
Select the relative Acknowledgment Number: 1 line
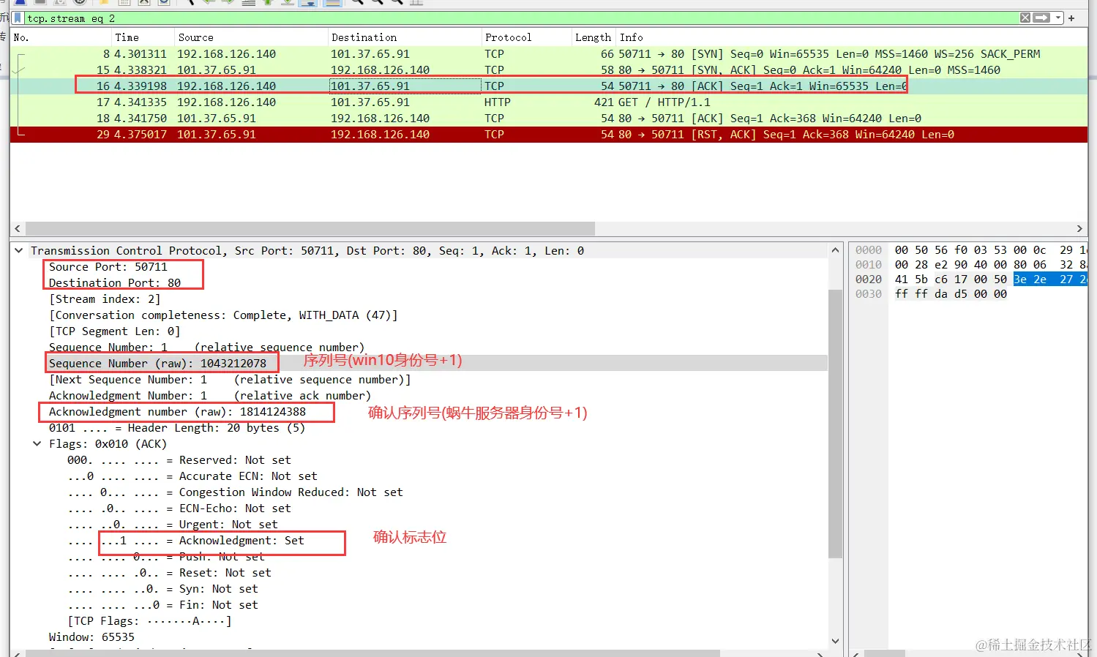(x=210, y=396)
